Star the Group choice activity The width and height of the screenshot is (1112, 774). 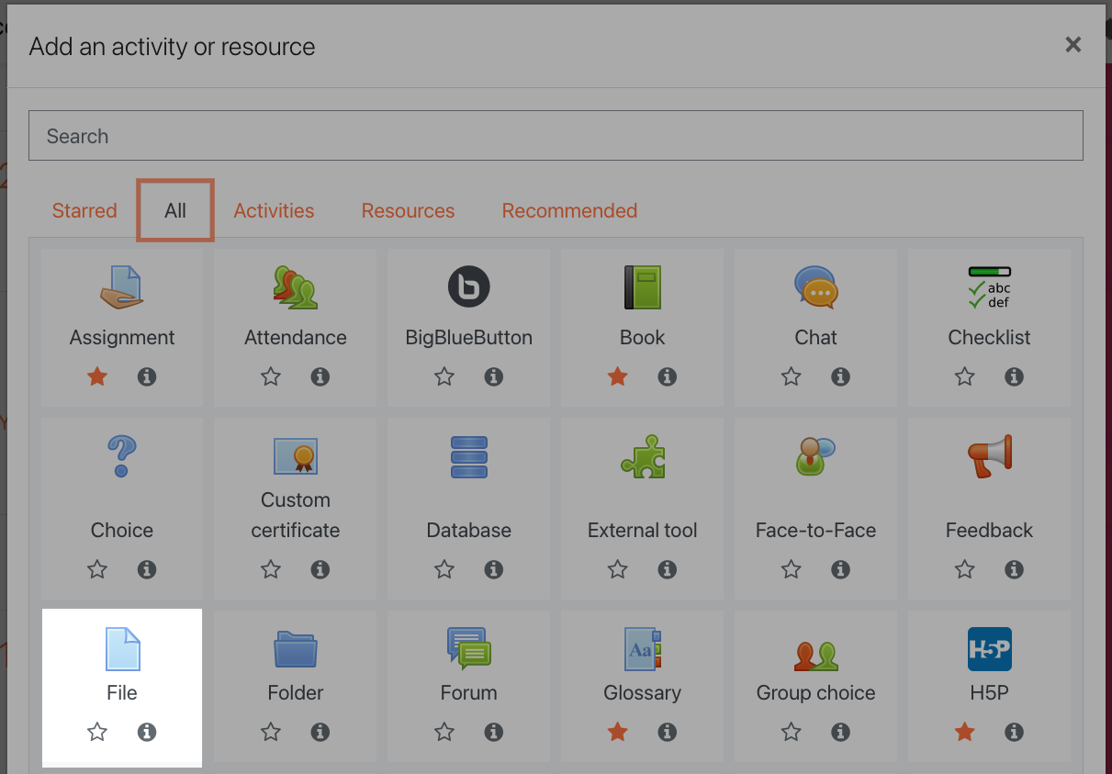point(792,732)
